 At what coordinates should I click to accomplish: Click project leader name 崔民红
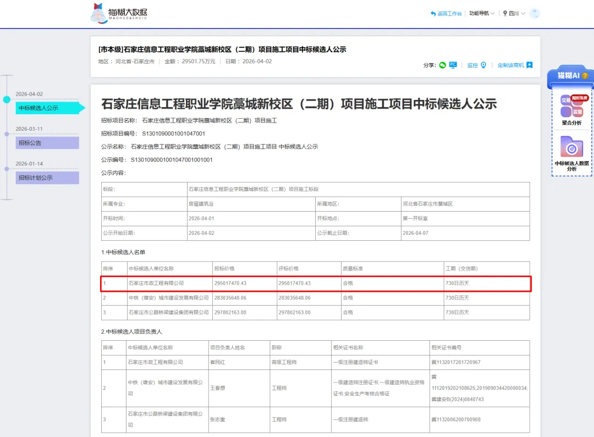pos(217,362)
